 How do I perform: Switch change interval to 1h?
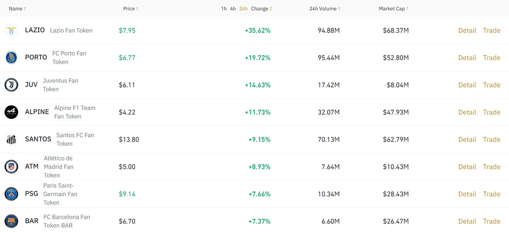coord(223,9)
